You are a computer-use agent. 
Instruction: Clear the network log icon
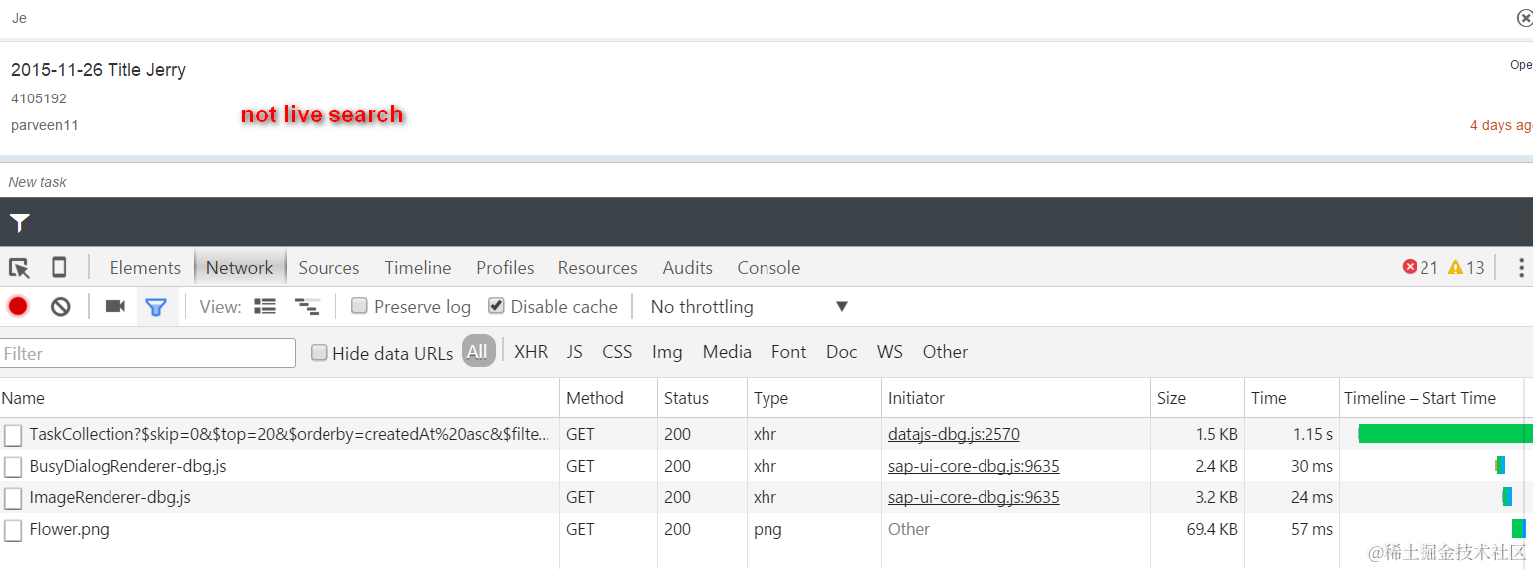click(x=61, y=306)
